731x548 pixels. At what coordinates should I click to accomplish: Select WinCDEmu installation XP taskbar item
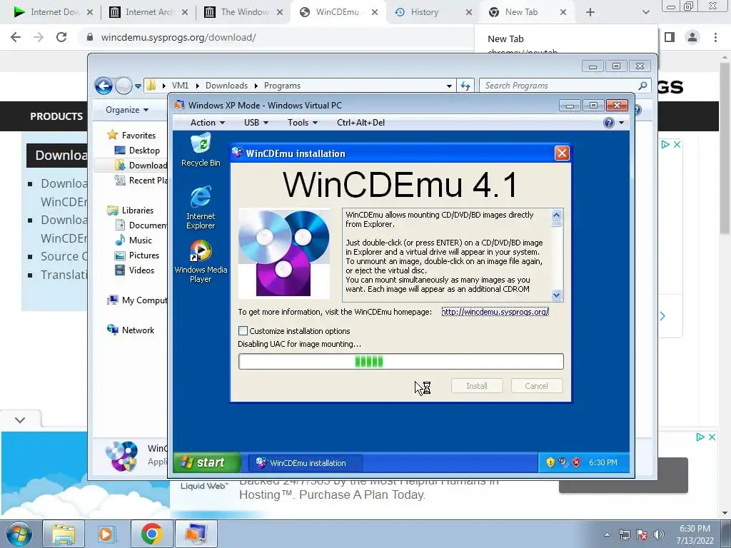point(305,462)
